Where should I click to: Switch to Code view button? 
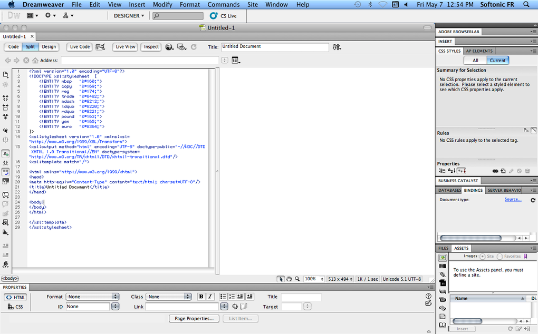(13, 46)
